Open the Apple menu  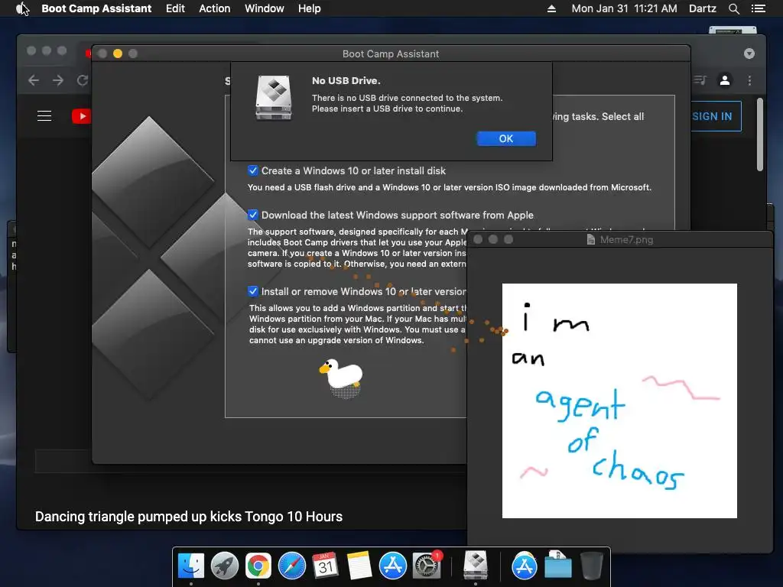point(22,8)
